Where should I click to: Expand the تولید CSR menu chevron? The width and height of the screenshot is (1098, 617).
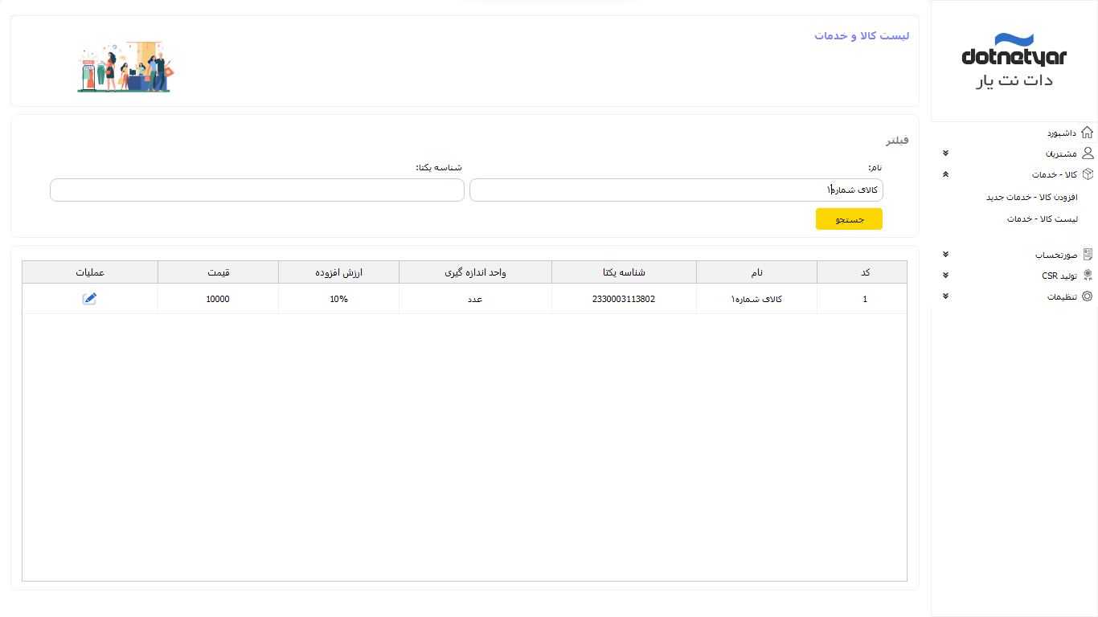945,276
